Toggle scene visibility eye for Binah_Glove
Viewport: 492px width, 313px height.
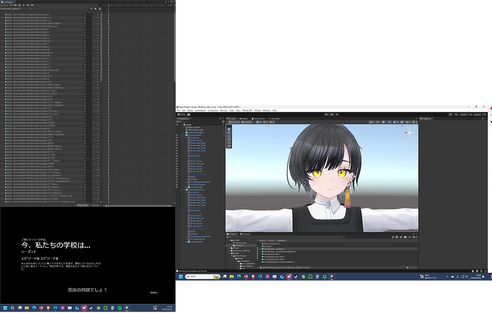click(177, 140)
